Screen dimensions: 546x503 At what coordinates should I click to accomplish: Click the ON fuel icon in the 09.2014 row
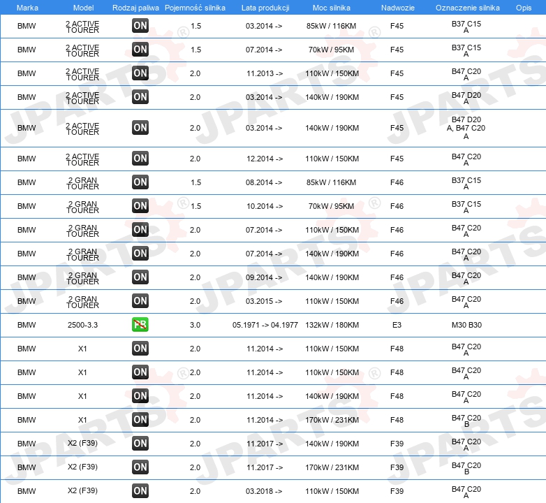click(140, 277)
